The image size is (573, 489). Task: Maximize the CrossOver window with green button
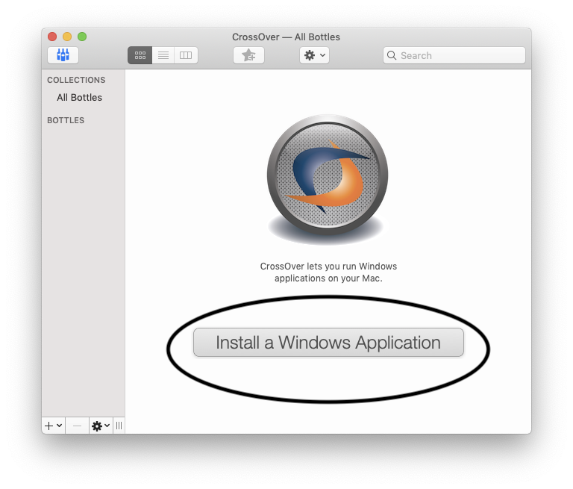[82, 37]
